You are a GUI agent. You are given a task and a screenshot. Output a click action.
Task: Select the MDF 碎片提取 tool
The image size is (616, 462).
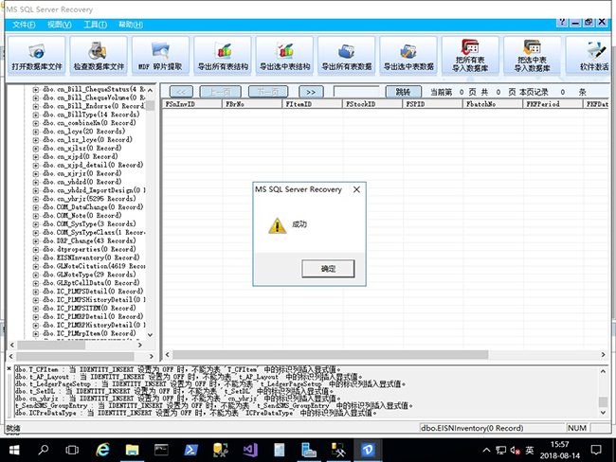click(x=160, y=56)
